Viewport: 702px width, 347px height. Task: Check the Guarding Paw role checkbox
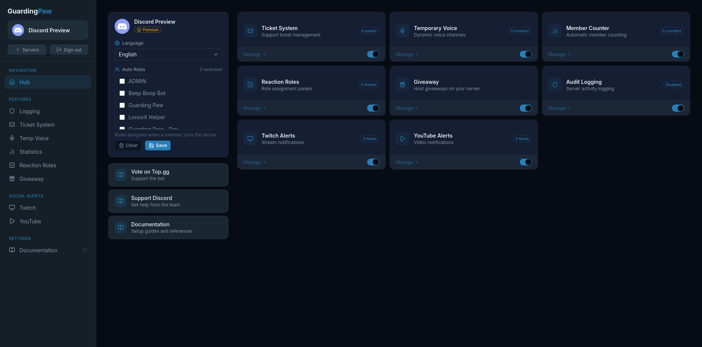[x=122, y=105]
